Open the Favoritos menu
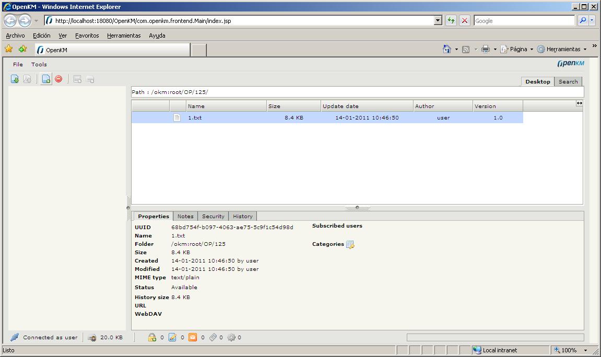This screenshot has height=357, width=601. pos(87,35)
